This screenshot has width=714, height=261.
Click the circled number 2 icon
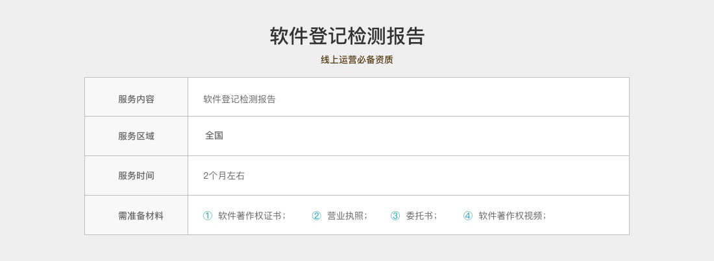pyautogui.click(x=316, y=216)
